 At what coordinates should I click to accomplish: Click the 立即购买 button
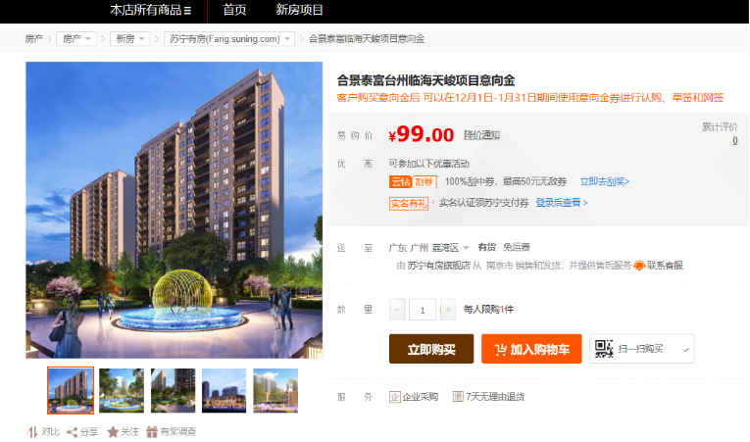(431, 349)
